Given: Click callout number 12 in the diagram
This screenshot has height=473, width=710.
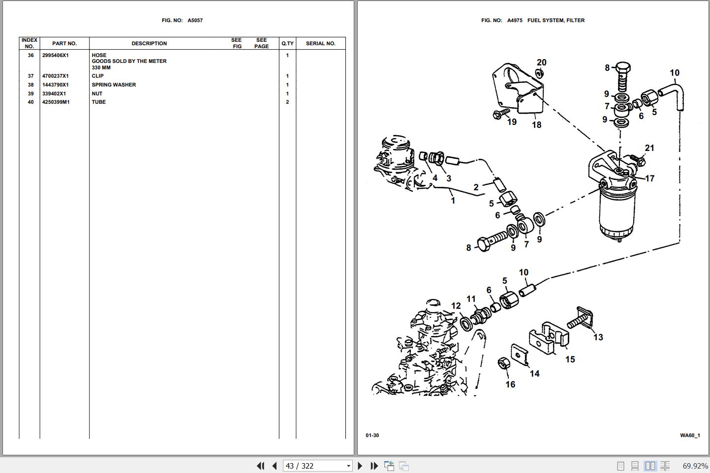Looking at the screenshot, I should pos(456,306).
